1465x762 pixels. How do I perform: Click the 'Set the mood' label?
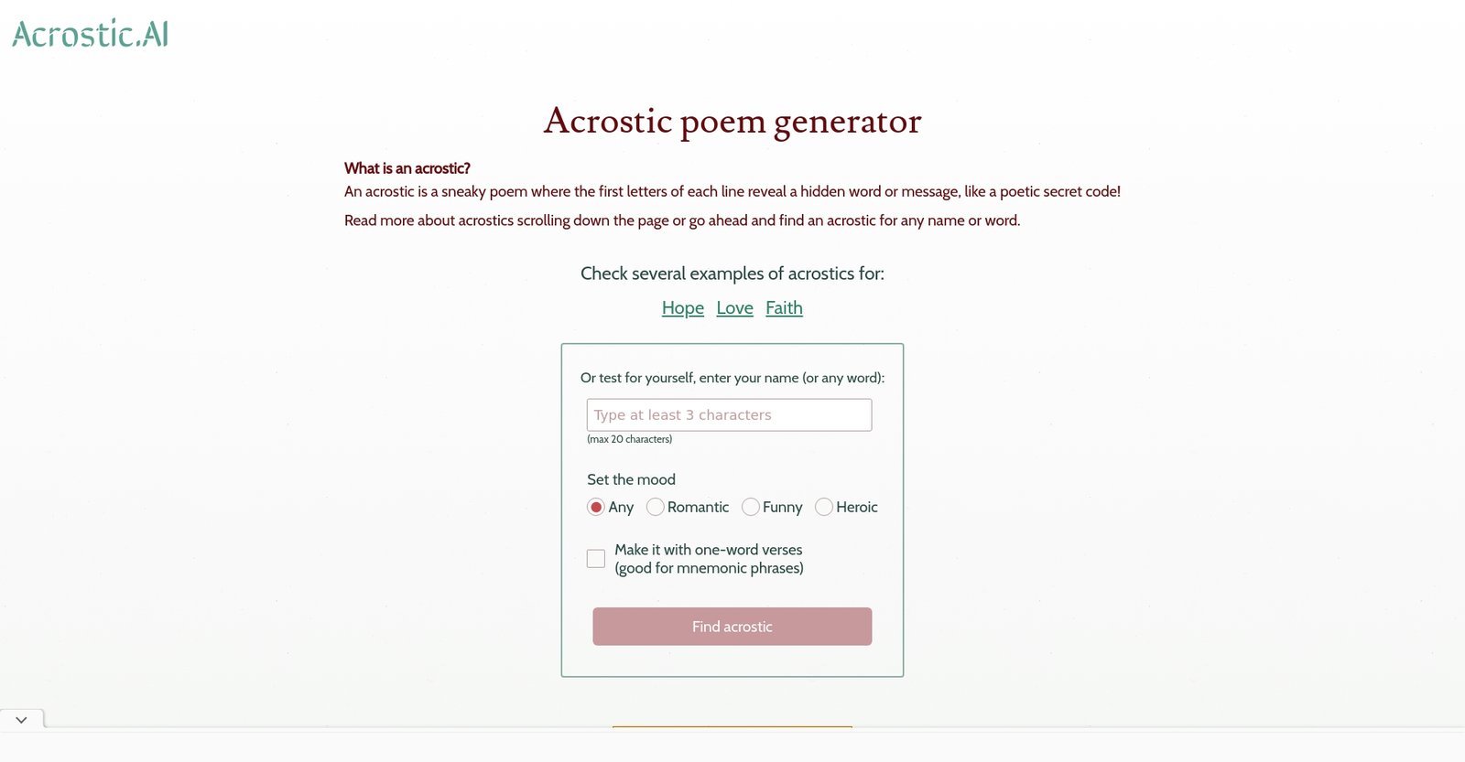631,479
